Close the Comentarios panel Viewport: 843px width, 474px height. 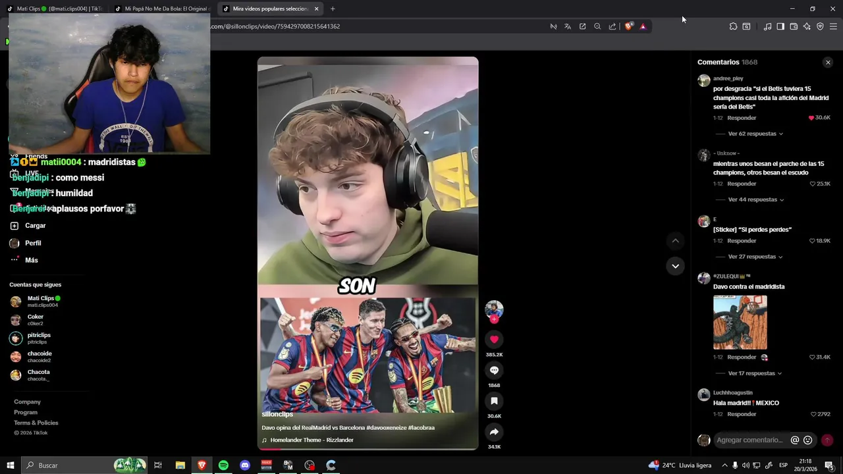(828, 63)
